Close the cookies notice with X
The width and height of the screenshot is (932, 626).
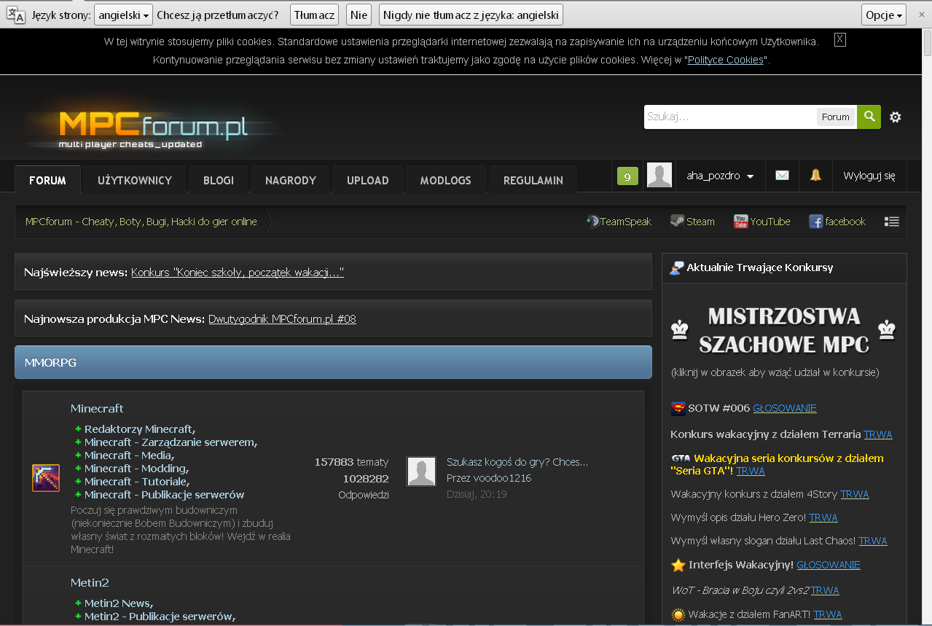tap(840, 40)
